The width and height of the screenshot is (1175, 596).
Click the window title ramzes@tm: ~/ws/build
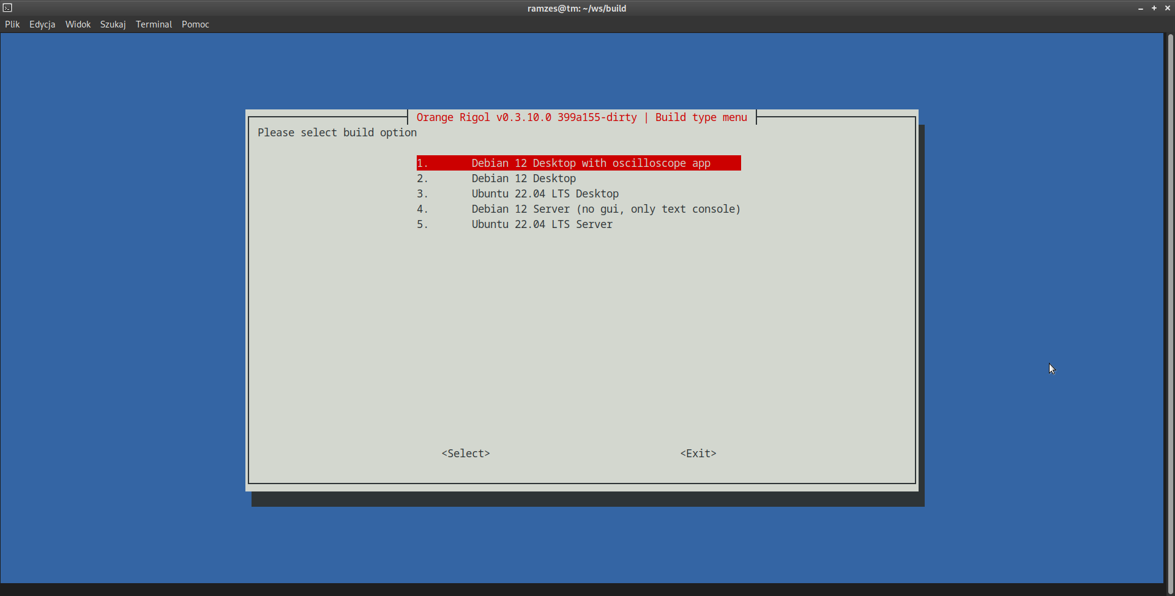(576, 9)
